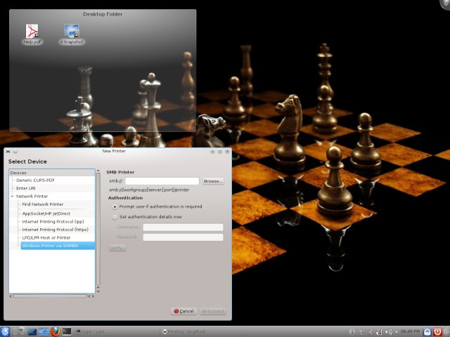Select Generic CUPS-PDF device
The height and width of the screenshot is (337, 450).
coord(35,180)
